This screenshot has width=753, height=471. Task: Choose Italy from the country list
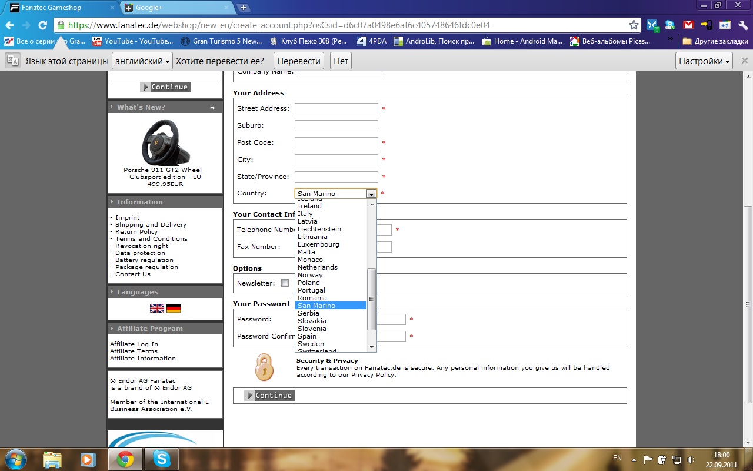[331, 214]
